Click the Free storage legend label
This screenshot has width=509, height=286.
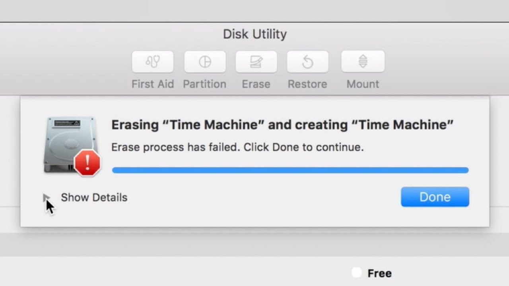point(379,273)
